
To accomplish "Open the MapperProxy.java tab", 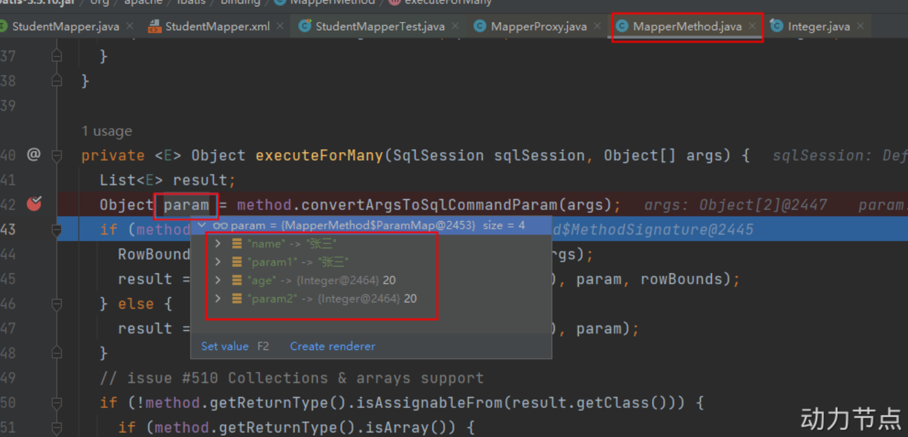I will coord(538,26).
